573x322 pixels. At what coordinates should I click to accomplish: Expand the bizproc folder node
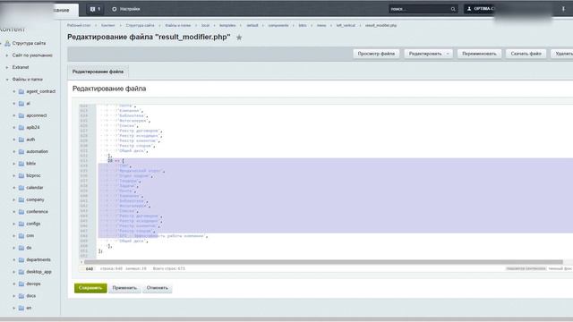pos(14,175)
